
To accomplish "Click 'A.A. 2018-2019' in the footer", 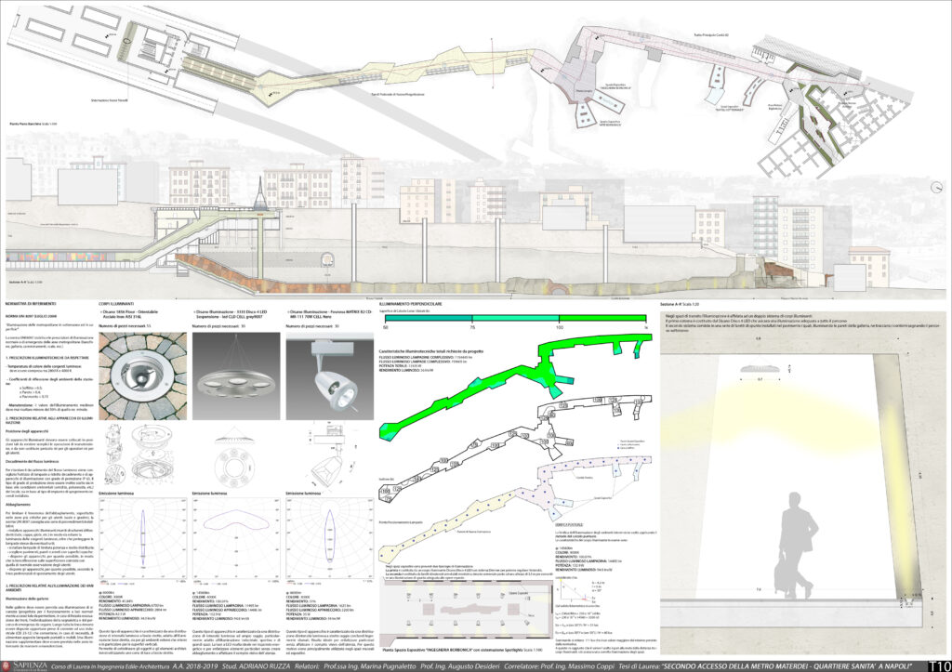I will coord(195,665).
